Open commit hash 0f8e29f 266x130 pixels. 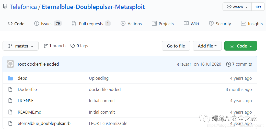(184, 64)
